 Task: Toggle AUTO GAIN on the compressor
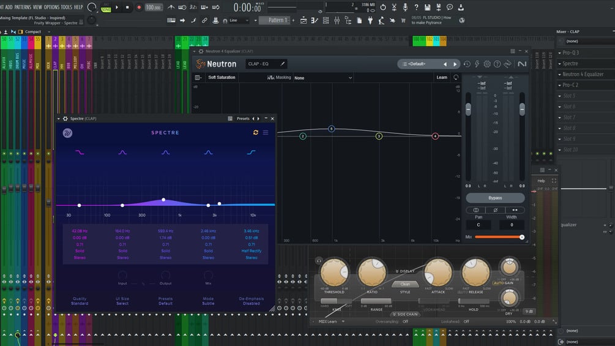pyautogui.click(x=503, y=283)
